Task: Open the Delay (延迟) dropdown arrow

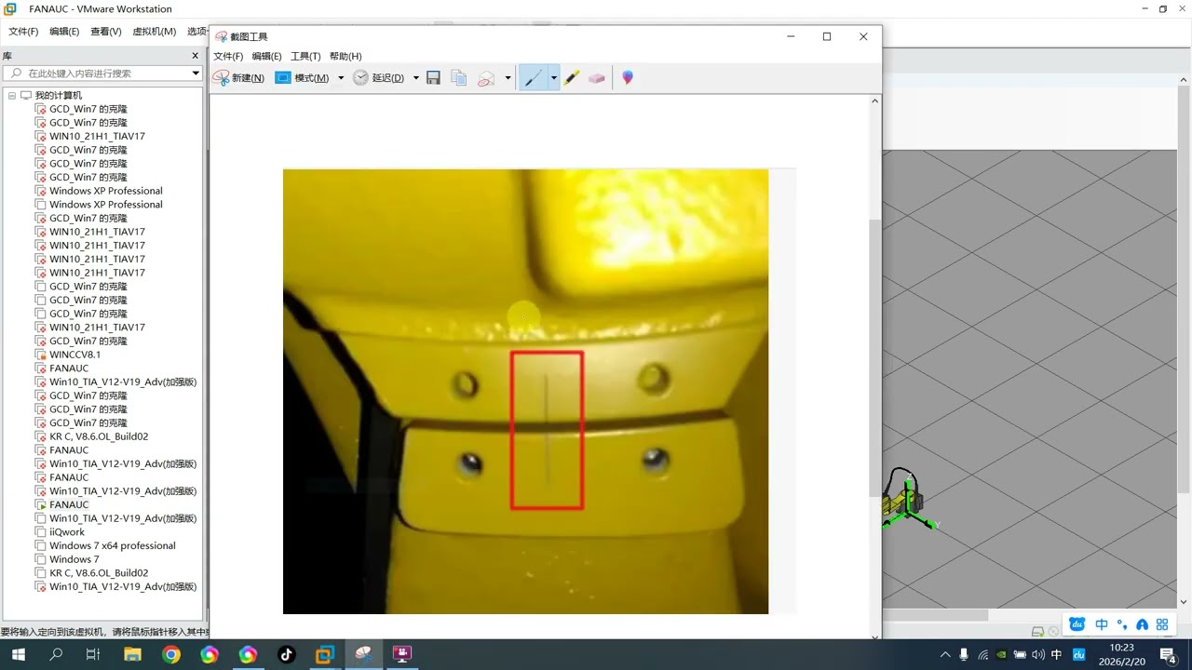Action: 415,78
